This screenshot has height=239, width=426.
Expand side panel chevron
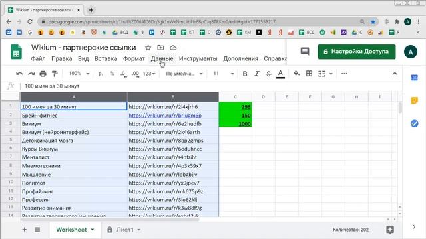tap(414, 227)
